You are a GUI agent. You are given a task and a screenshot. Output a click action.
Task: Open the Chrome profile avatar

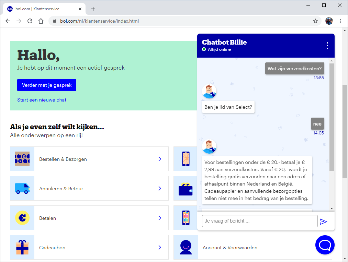click(329, 21)
